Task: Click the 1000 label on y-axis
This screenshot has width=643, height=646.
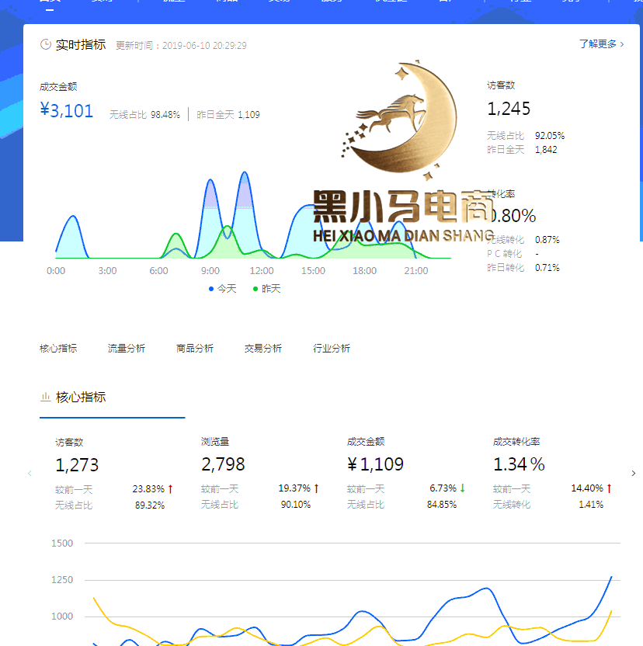Action: click(62, 616)
